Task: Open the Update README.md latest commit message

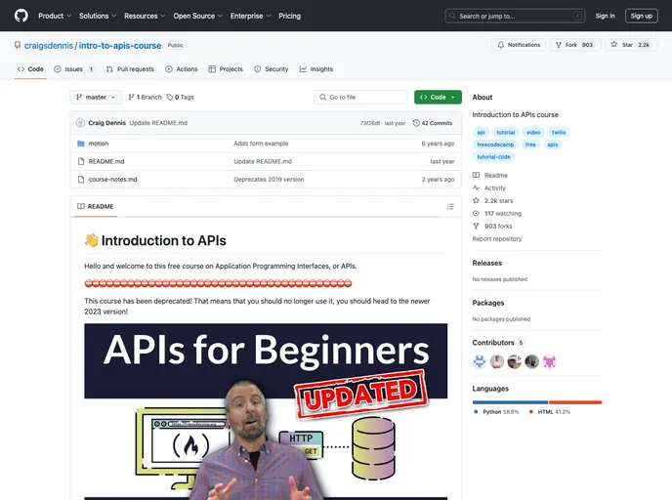Action: [x=158, y=123]
